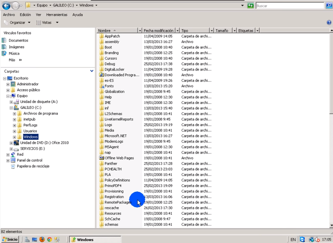Expand the Acceso público tree node
The width and height of the screenshot is (333, 243).
point(8,90)
